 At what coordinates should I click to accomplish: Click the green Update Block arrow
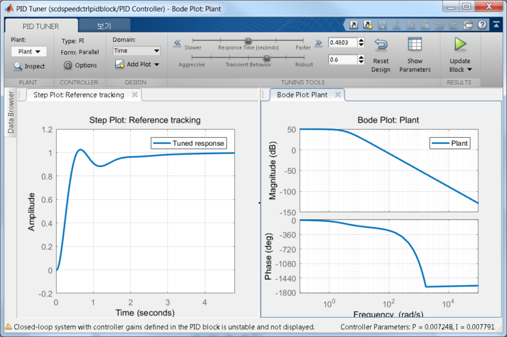coord(460,44)
